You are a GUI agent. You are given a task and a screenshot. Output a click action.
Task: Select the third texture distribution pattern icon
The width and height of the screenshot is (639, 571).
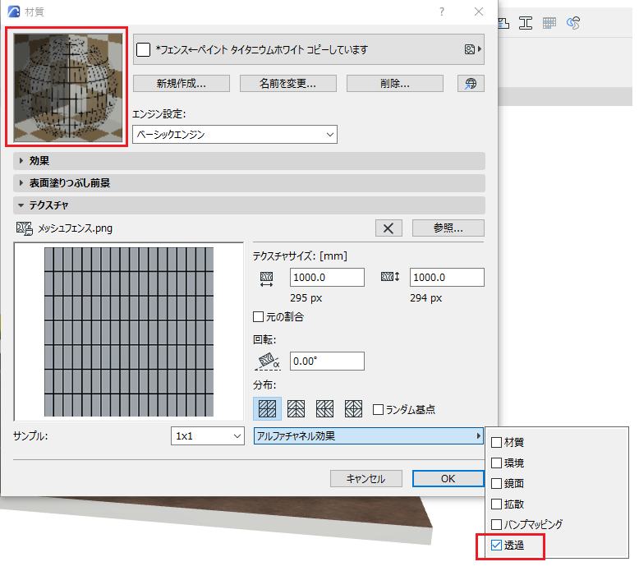[x=324, y=408]
